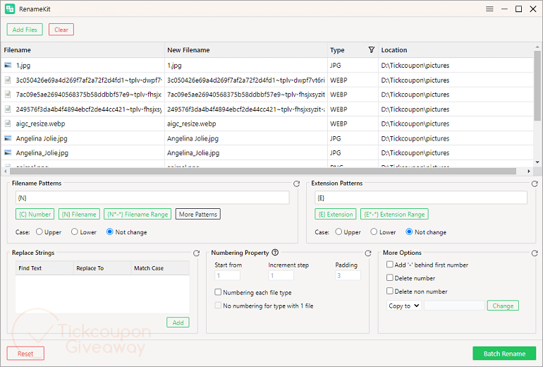This screenshot has width=543, height=367.
Task: Sort by the Filename column header
Action: [83, 50]
